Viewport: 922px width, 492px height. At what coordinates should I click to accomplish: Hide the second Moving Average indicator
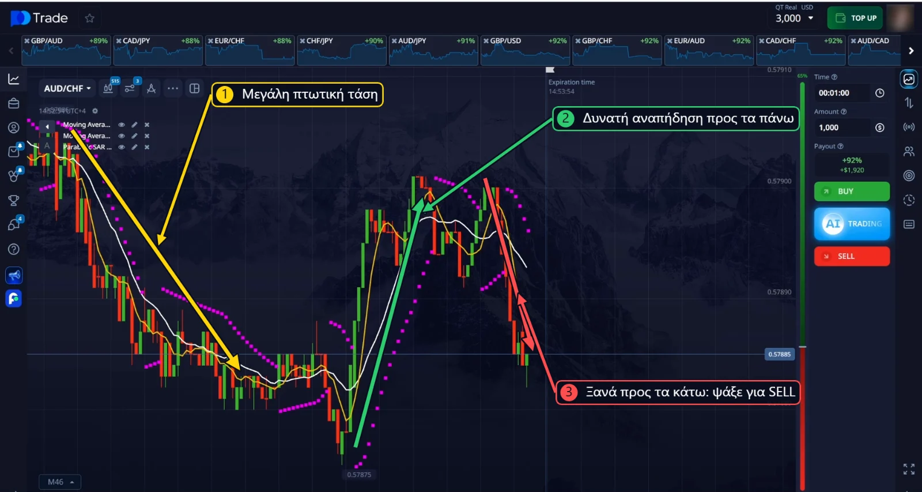point(122,136)
